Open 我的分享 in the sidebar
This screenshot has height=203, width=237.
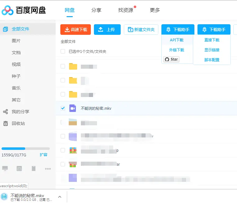point(21,112)
